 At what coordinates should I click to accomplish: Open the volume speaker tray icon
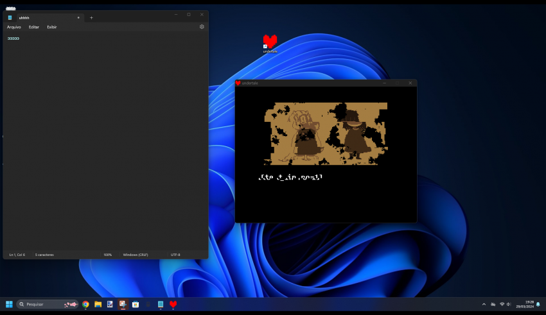point(508,304)
